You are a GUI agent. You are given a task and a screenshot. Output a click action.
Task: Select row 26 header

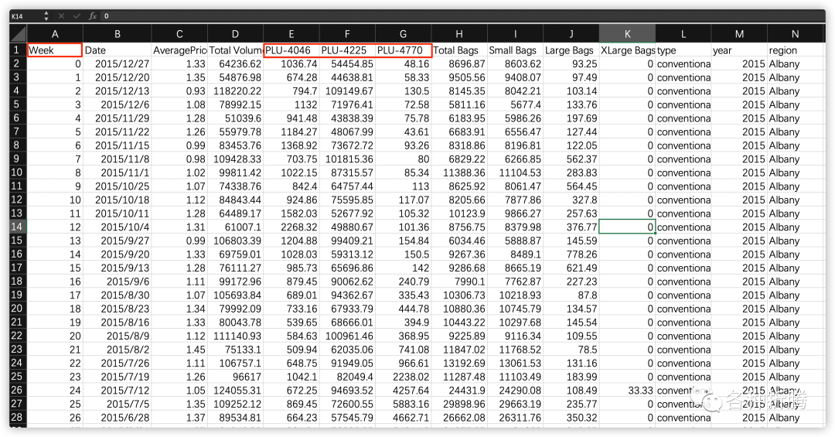pos(18,390)
